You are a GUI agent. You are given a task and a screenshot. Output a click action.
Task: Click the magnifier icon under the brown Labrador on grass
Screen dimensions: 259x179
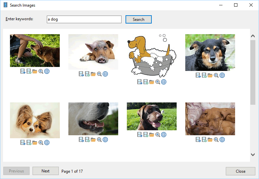158,135
